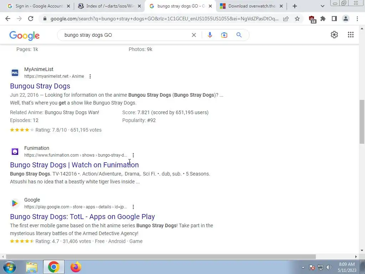
Task: Switch to Download overwatch tab
Action: pyautogui.click(x=251, y=6)
